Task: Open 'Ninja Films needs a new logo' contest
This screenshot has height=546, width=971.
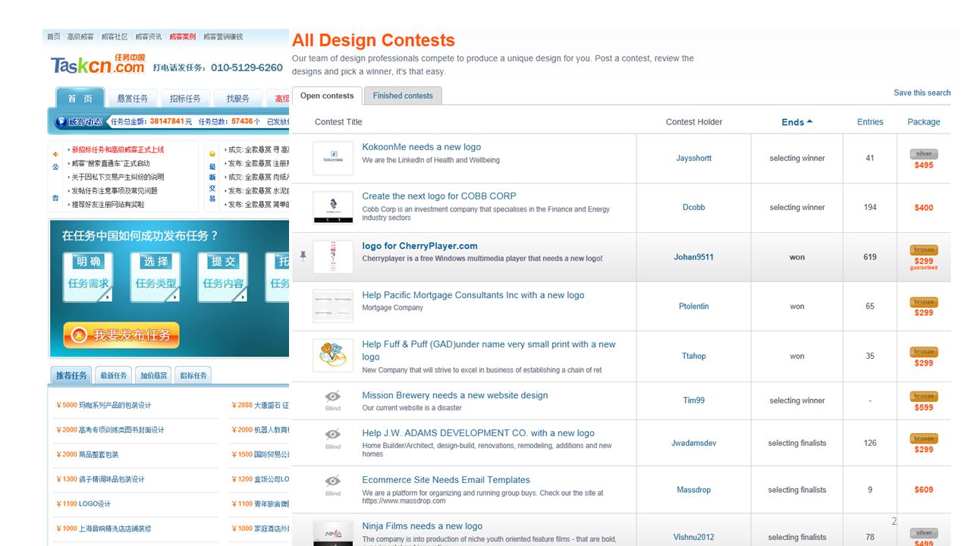Action: click(422, 526)
